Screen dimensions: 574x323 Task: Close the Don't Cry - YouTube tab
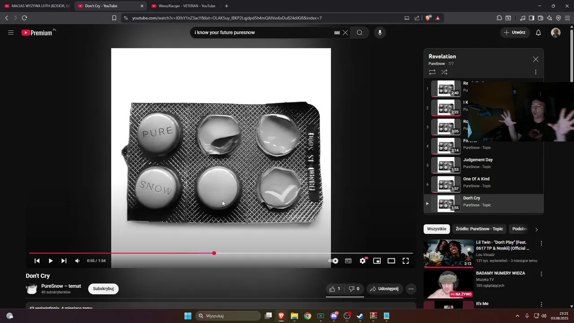point(142,6)
